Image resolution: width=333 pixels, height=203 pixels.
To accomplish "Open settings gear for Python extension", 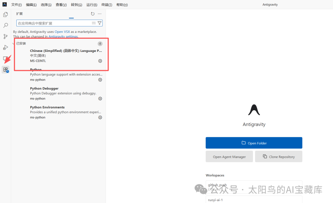I will point(100,80).
